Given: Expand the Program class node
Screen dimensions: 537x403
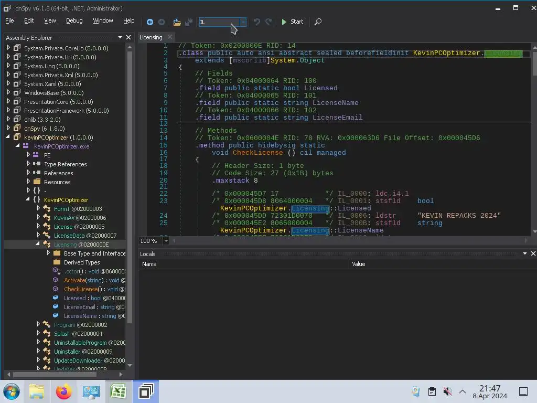Looking at the screenshot, I should [38, 325].
